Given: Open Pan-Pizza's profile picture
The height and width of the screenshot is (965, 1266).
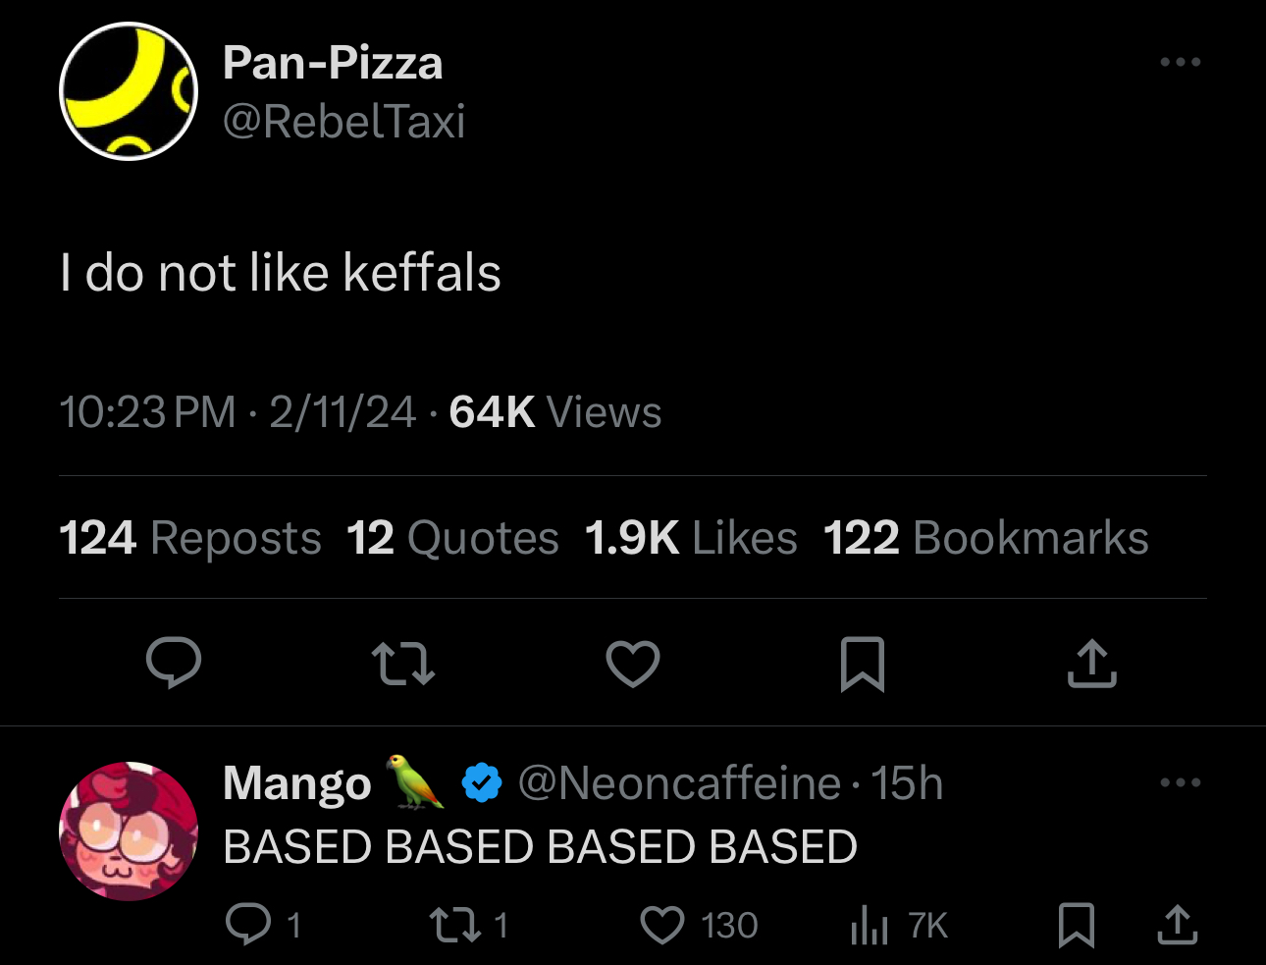Looking at the screenshot, I should pos(129,91).
